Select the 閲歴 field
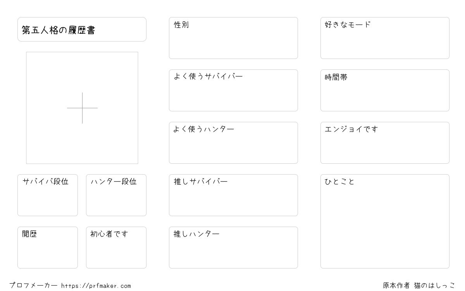Image resolution: width=465 pixels, height=291 pixels. 48,248
